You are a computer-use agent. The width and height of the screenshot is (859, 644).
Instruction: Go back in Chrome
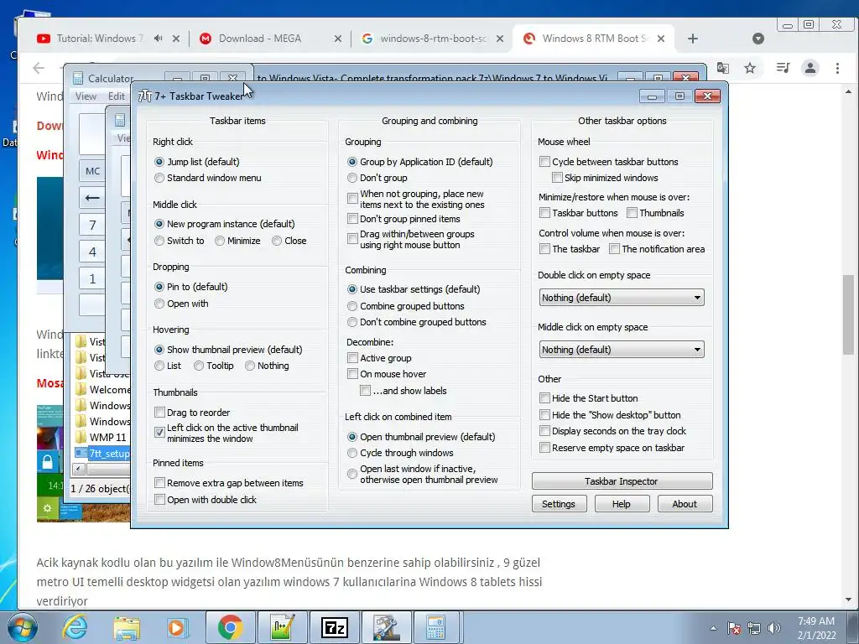pyautogui.click(x=39, y=68)
